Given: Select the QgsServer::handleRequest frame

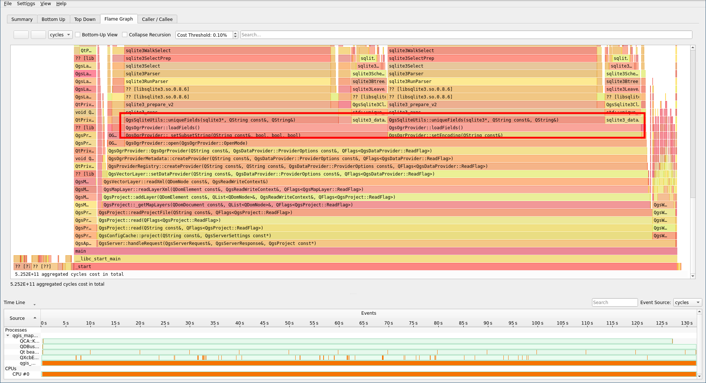Looking at the screenshot, I should click(x=386, y=243).
